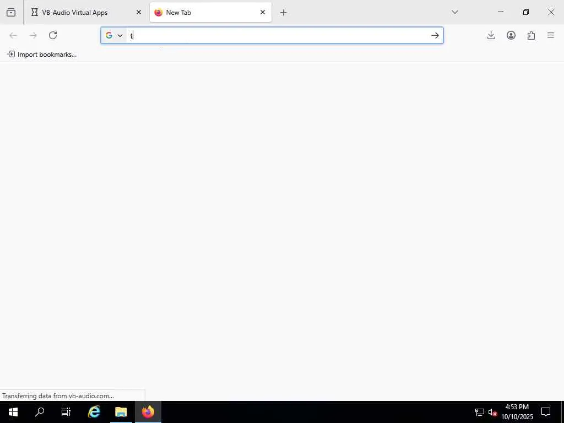This screenshot has height=423, width=564.
Task: Launch Internet Explorer from taskbar
Action: (94, 412)
